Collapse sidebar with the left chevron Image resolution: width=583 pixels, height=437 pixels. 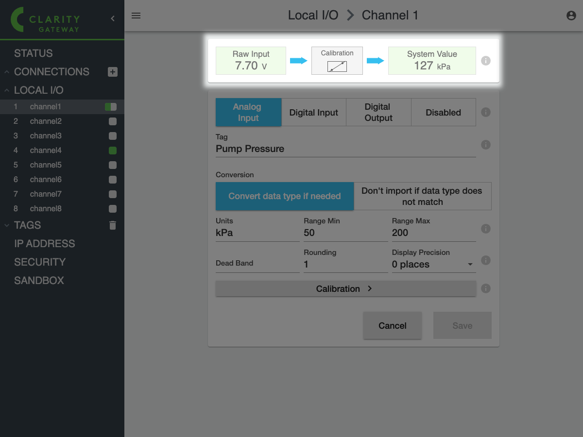(113, 18)
